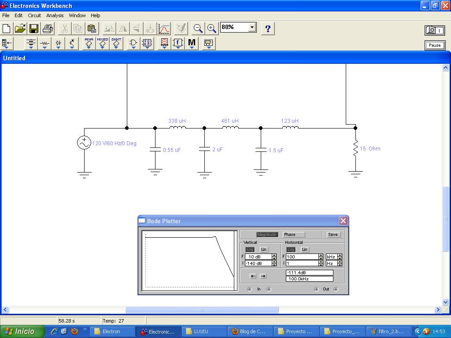Open the Basic components parts bin
Viewport: 451px width, 338px height.
[x=44, y=43]
